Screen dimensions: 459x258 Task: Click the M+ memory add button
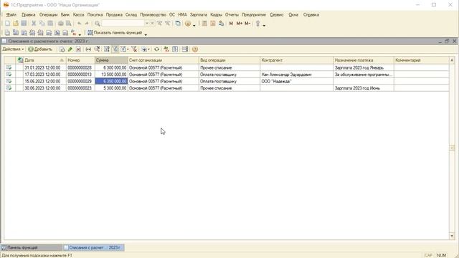pos(239,24)
